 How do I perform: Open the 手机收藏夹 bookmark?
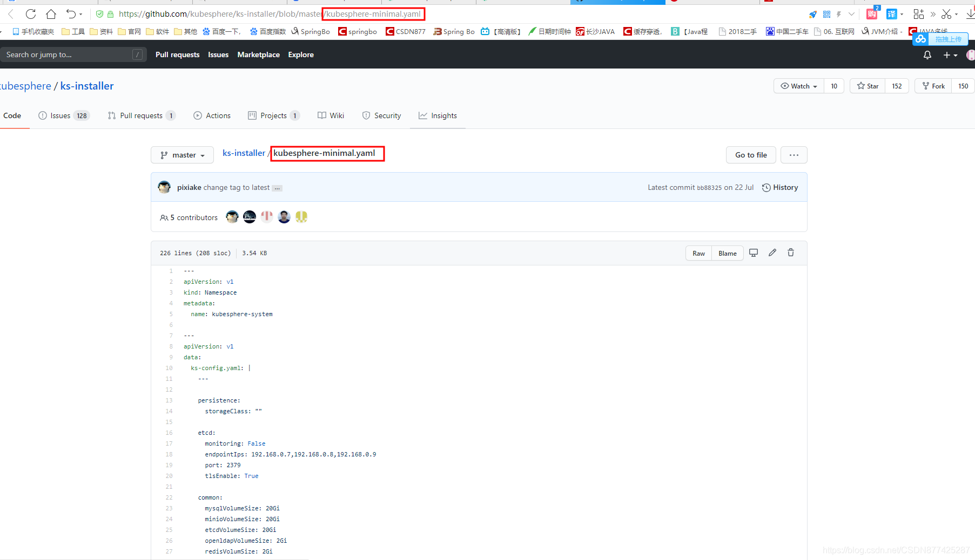click(33, 31)
